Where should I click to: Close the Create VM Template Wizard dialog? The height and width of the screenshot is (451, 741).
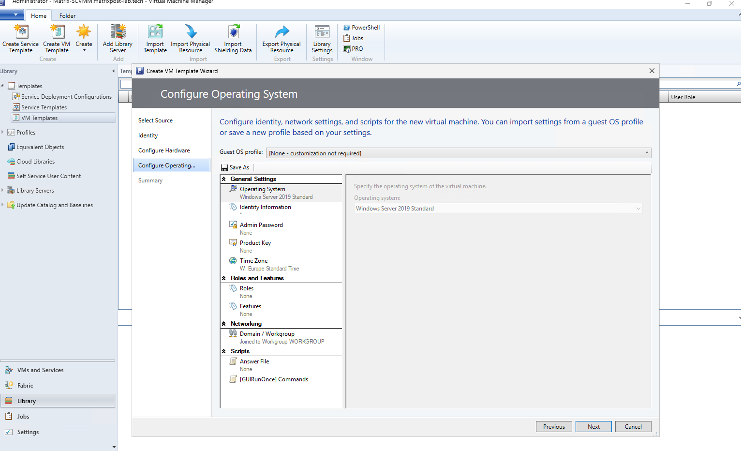[652, 71]
